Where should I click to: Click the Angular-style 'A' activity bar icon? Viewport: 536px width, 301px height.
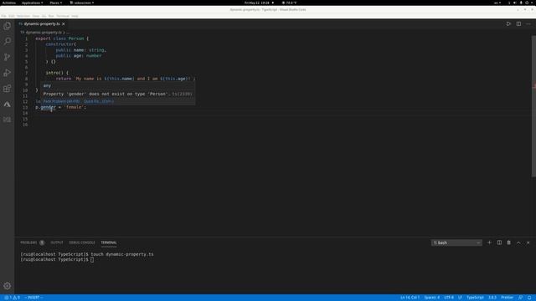(x=8, y=104)
